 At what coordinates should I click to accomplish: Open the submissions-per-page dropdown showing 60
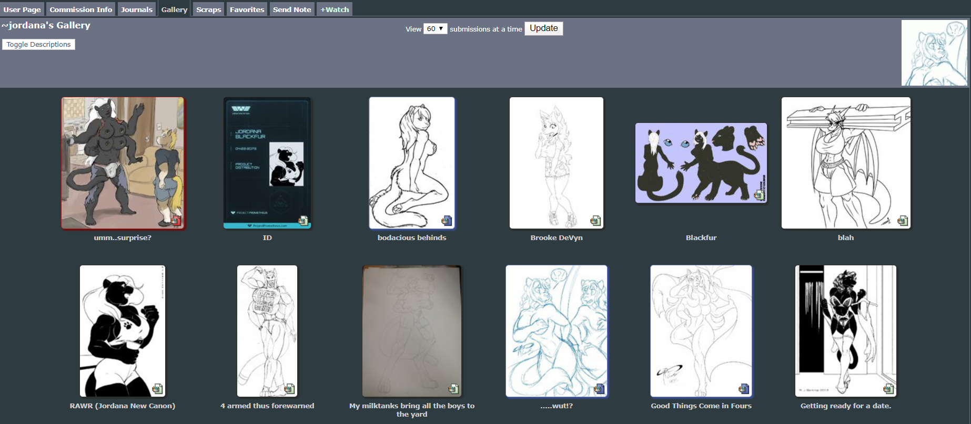pyautogui.click(x=436, y=29)
